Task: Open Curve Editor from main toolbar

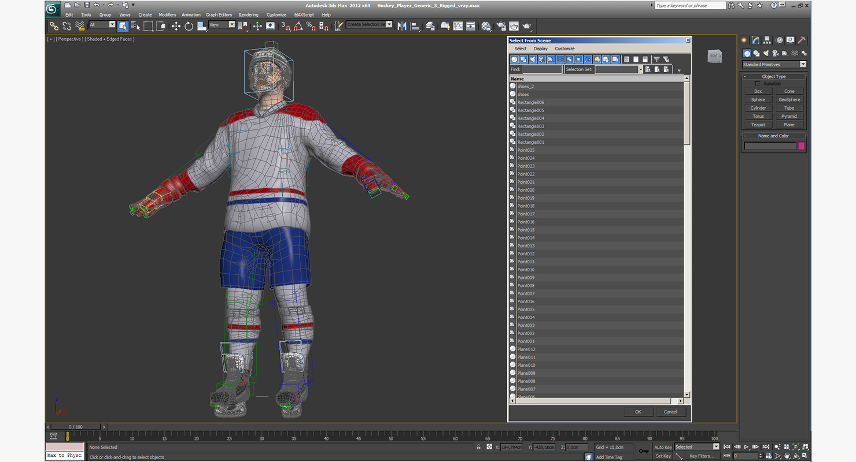Action: (x=458, y=26)
